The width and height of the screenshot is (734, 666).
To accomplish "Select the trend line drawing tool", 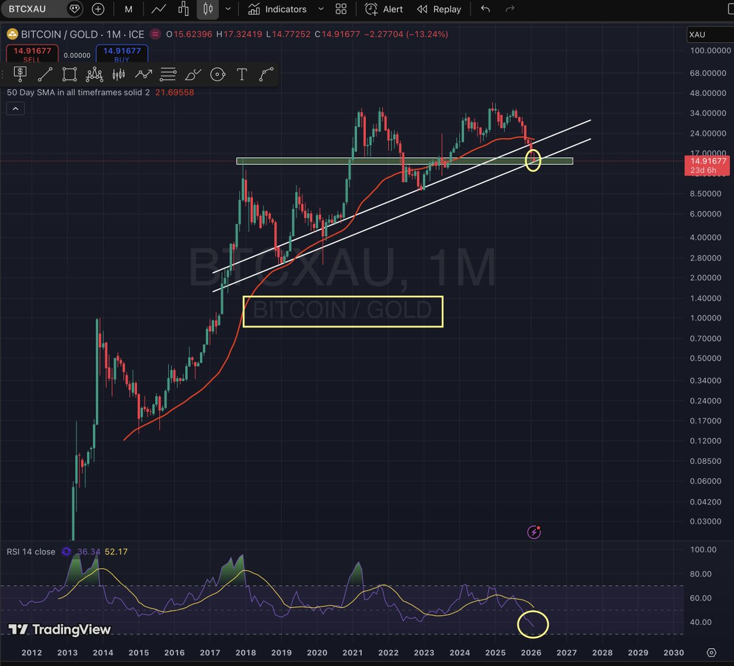I will [45, 75].
